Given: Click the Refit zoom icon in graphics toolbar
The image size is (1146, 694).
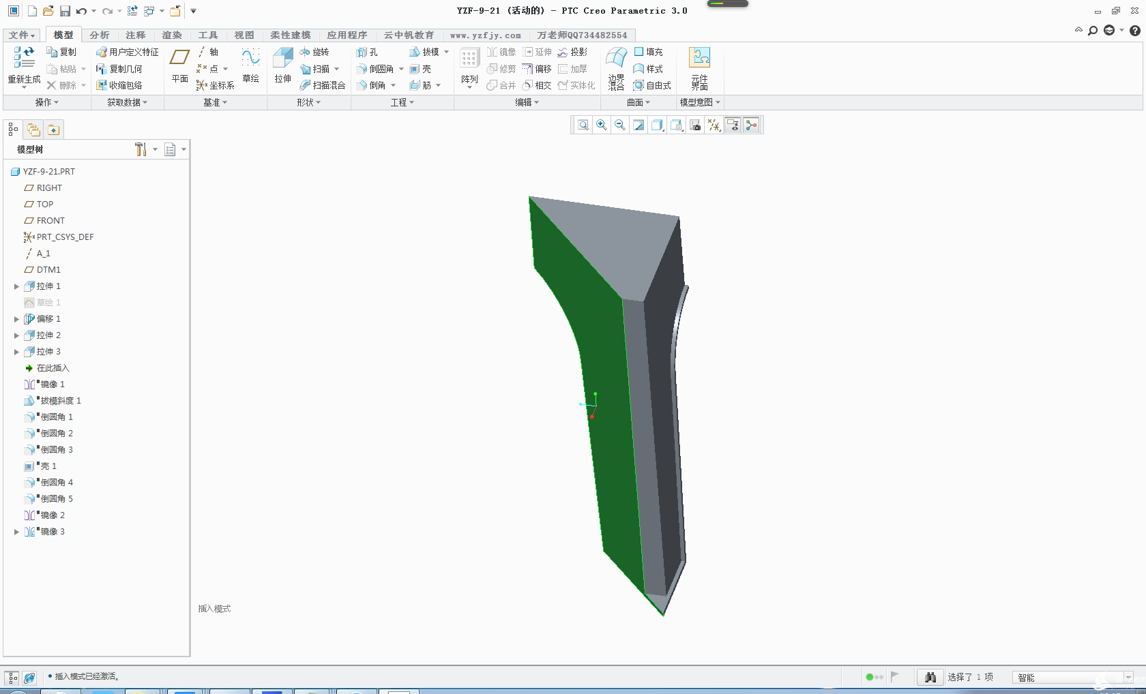Looking at the screenshot, I should click(x=583, y=125).
